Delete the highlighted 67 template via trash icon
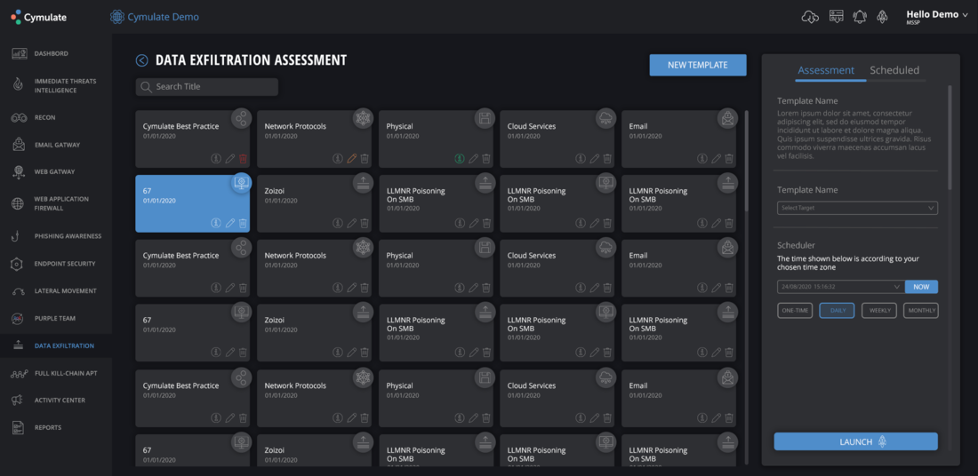The width and height of the screenshot is (978, 476). tap(244, 222)
